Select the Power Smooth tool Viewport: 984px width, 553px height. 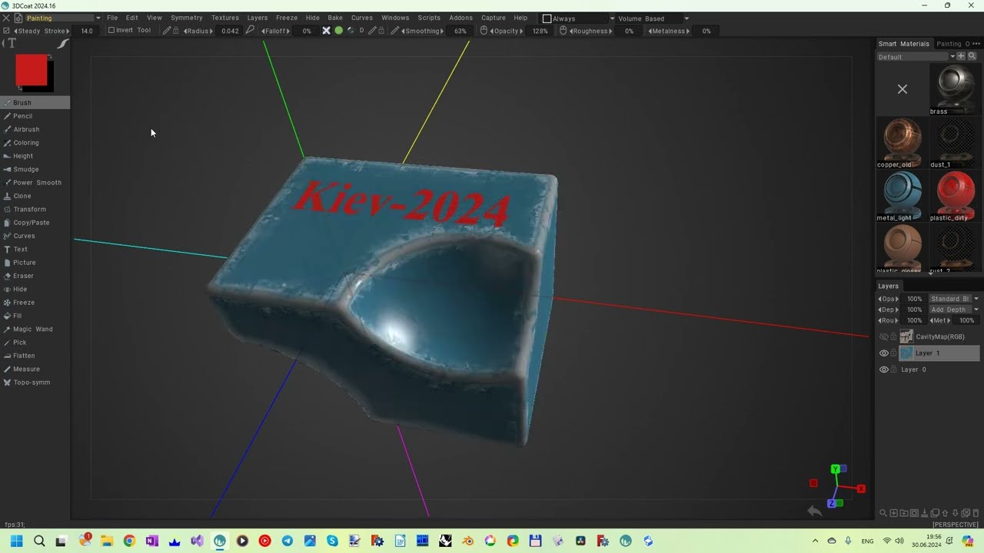[35, 183]
